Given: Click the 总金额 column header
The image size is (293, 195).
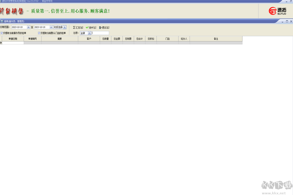Looking at the screenshot, I should [x=117, y=39].
